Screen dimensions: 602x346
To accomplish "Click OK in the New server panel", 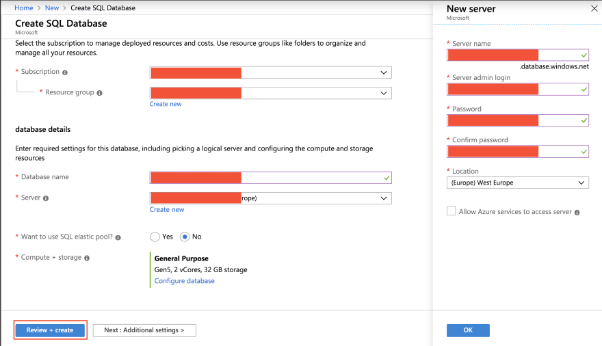I will (468, 330).
